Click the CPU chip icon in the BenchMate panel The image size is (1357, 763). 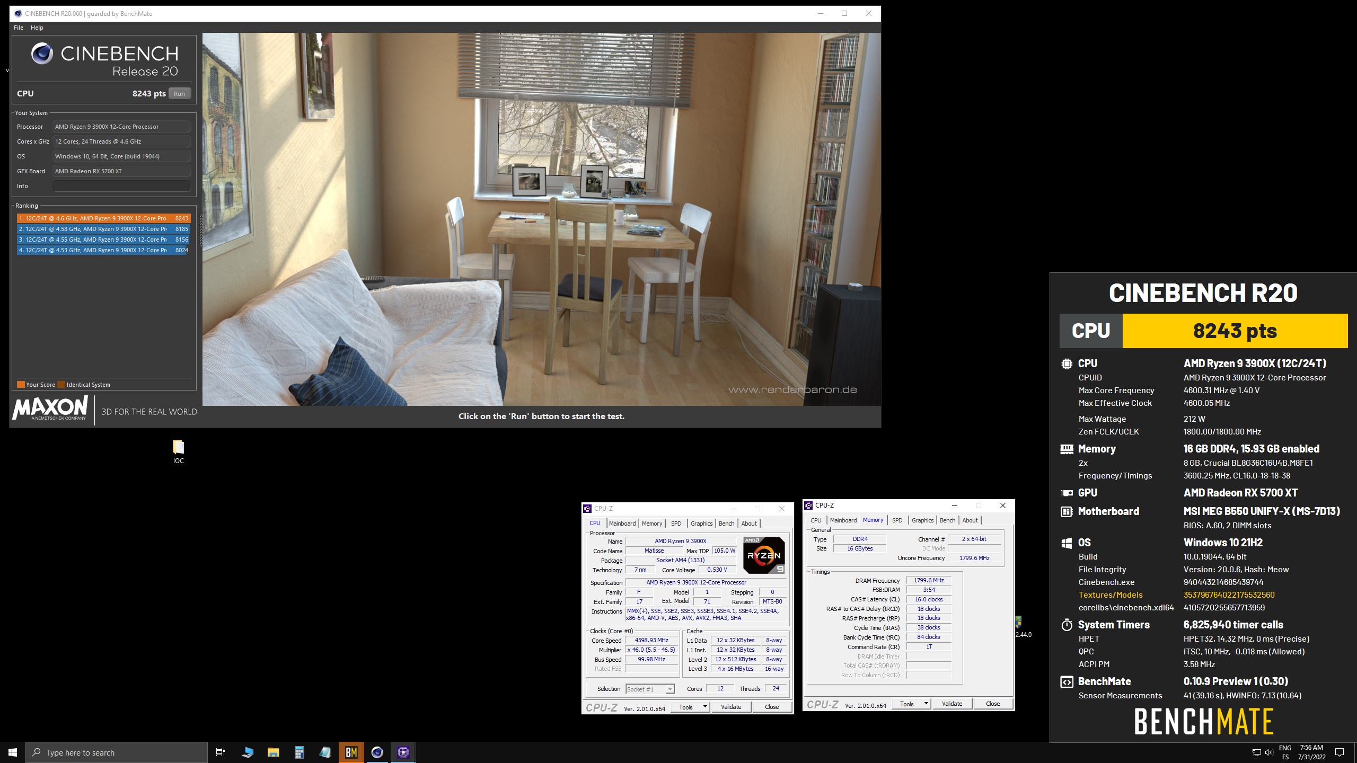click(1067, 364)
